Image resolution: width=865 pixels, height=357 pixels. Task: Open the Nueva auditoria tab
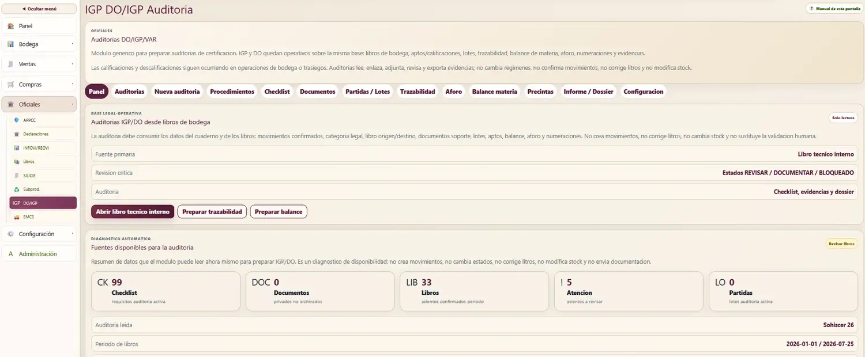pyautogui.click(x=177, y=92)
